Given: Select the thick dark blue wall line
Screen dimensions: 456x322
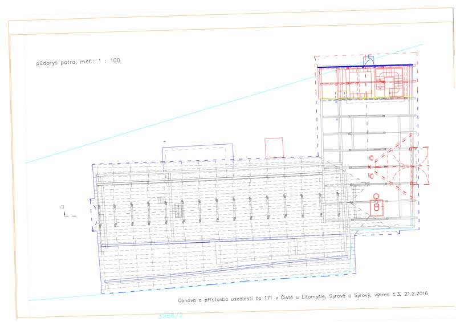Looking at the screenshot, I should (x=365, y=66).
